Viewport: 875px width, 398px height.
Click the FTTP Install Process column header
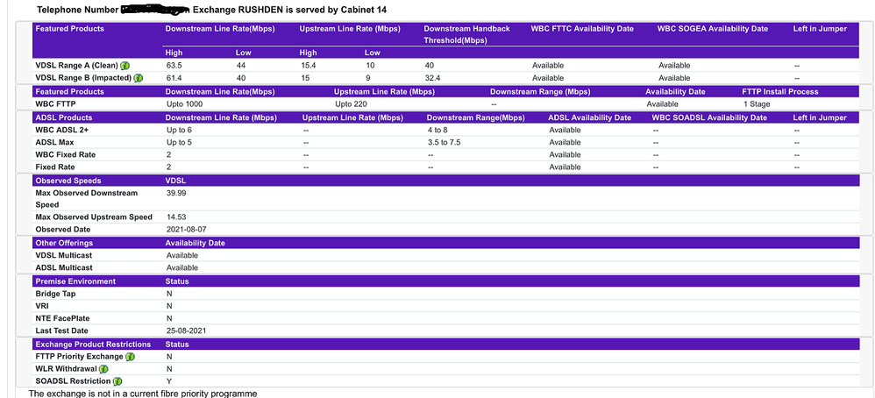click(779, 91)
